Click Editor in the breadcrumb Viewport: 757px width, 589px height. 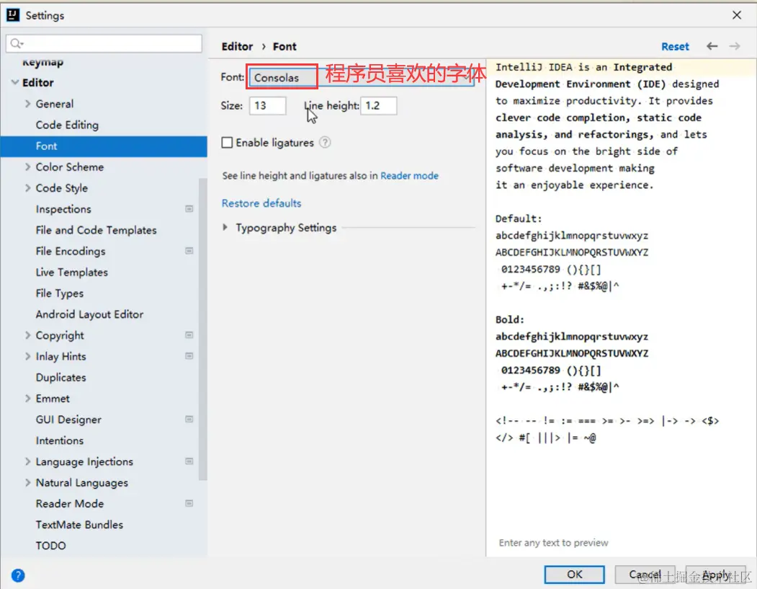[237, 46]
